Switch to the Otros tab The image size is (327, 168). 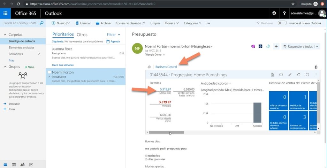[x=82, y=34]
